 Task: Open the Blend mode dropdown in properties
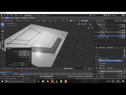113,59
